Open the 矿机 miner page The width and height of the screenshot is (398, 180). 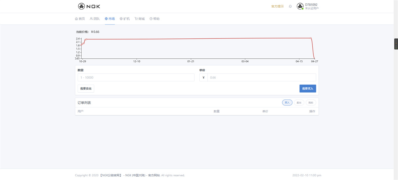point(125,19)
